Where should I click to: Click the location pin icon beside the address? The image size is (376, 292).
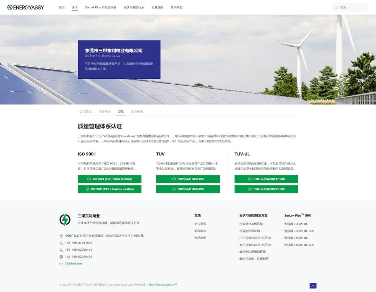[61, 236]
